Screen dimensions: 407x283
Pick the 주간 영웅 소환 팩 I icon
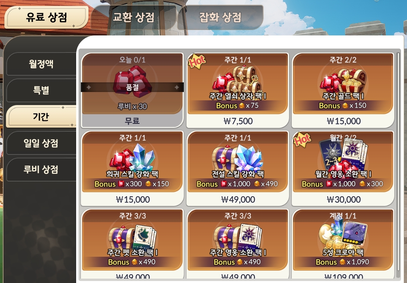[x=238, y=237]
